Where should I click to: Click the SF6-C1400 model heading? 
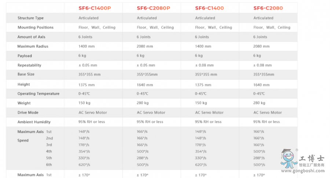pyautogui.click(x=209, y=8)
